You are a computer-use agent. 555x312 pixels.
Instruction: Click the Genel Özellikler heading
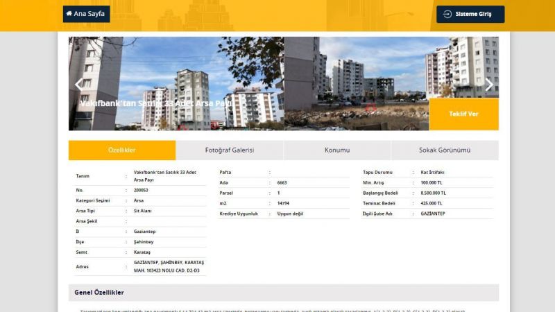(x=99, y=293)
